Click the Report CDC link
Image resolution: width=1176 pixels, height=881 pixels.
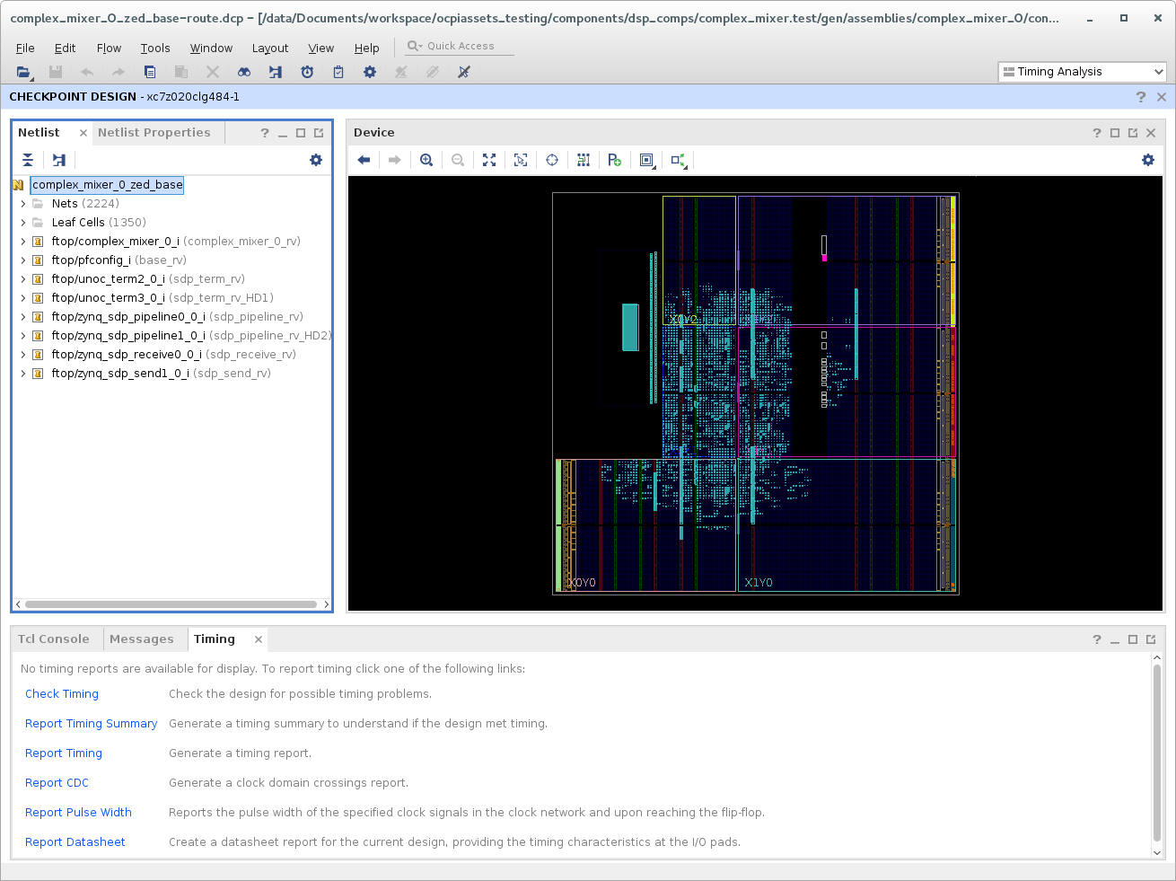tap(57, 783)
